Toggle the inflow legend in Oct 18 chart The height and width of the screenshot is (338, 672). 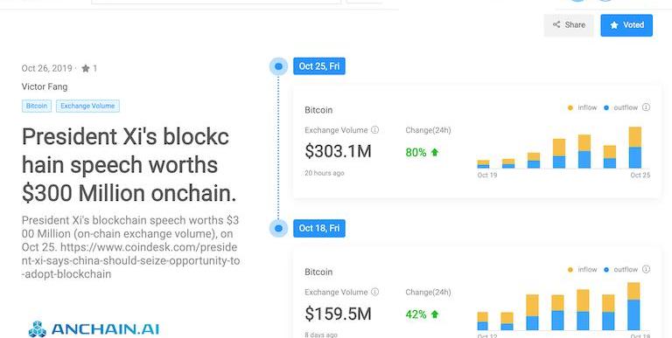coord(582,270)
